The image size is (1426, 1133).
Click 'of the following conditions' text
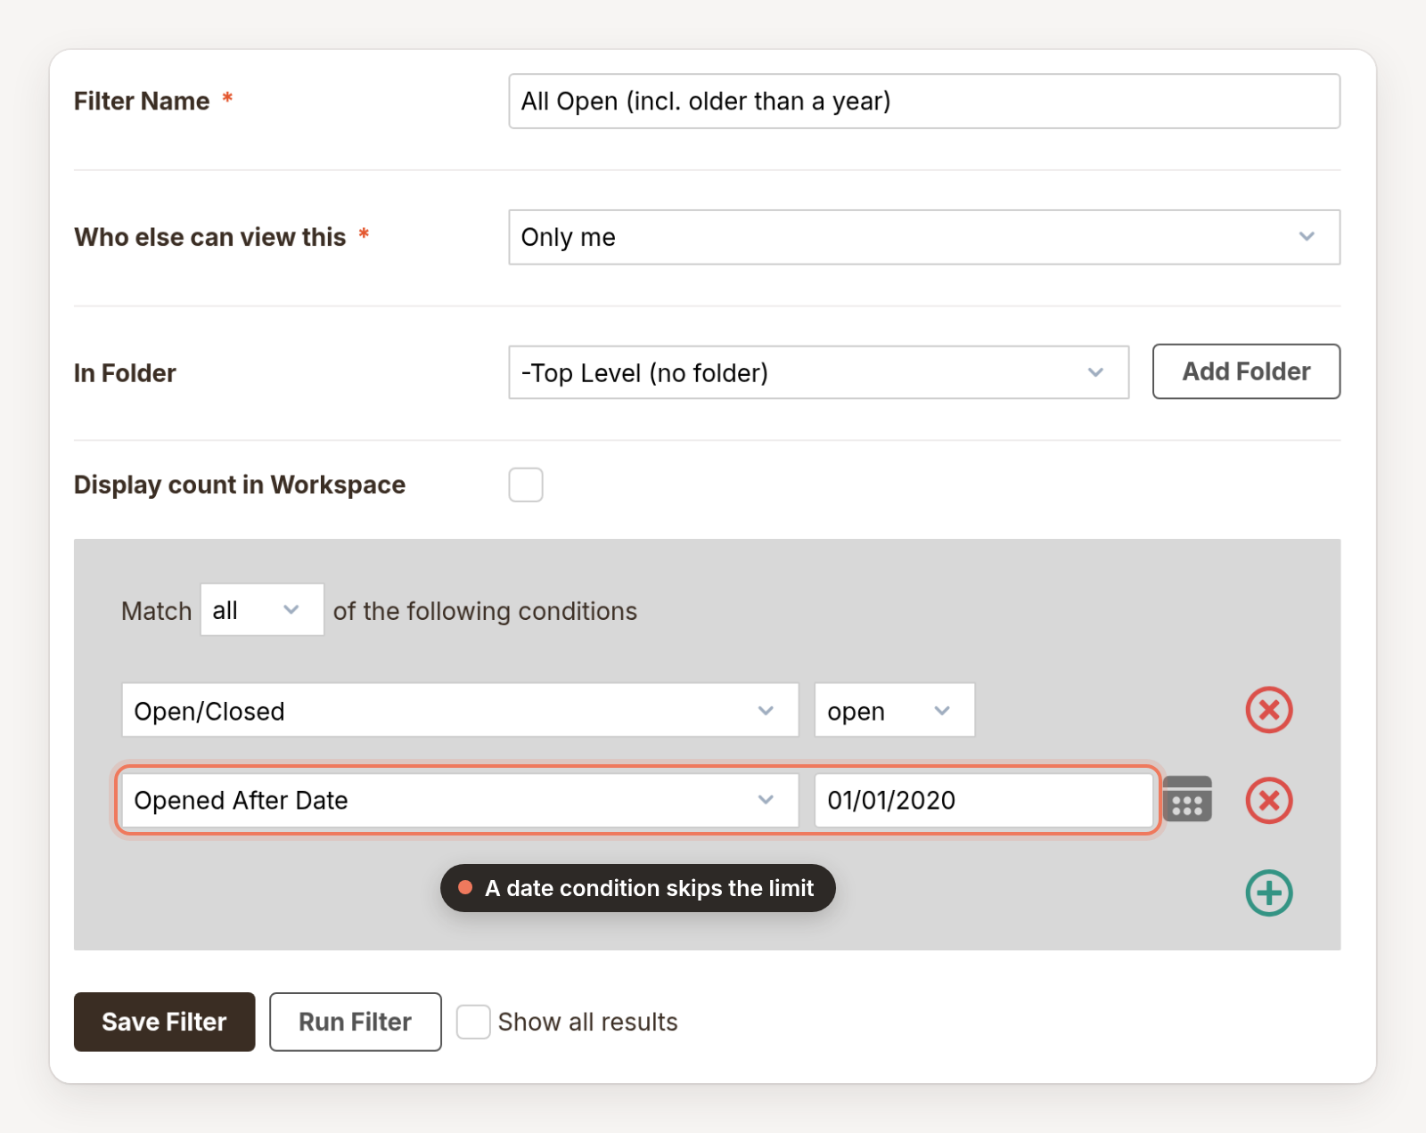485,611
